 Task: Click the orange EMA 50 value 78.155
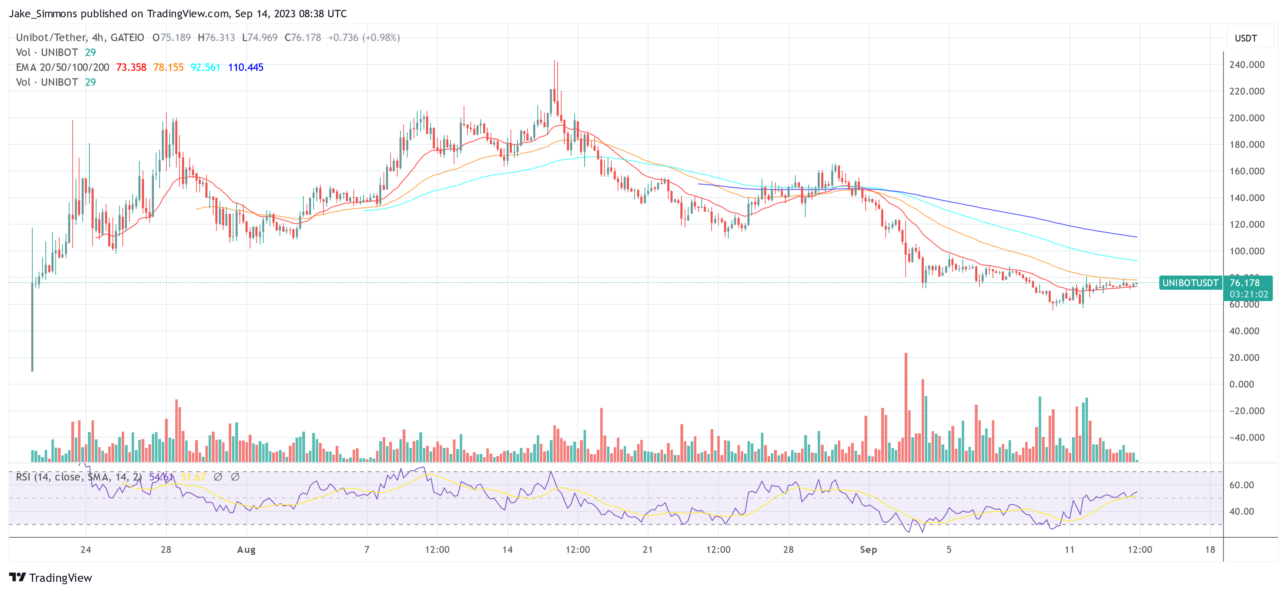(169, 67)
